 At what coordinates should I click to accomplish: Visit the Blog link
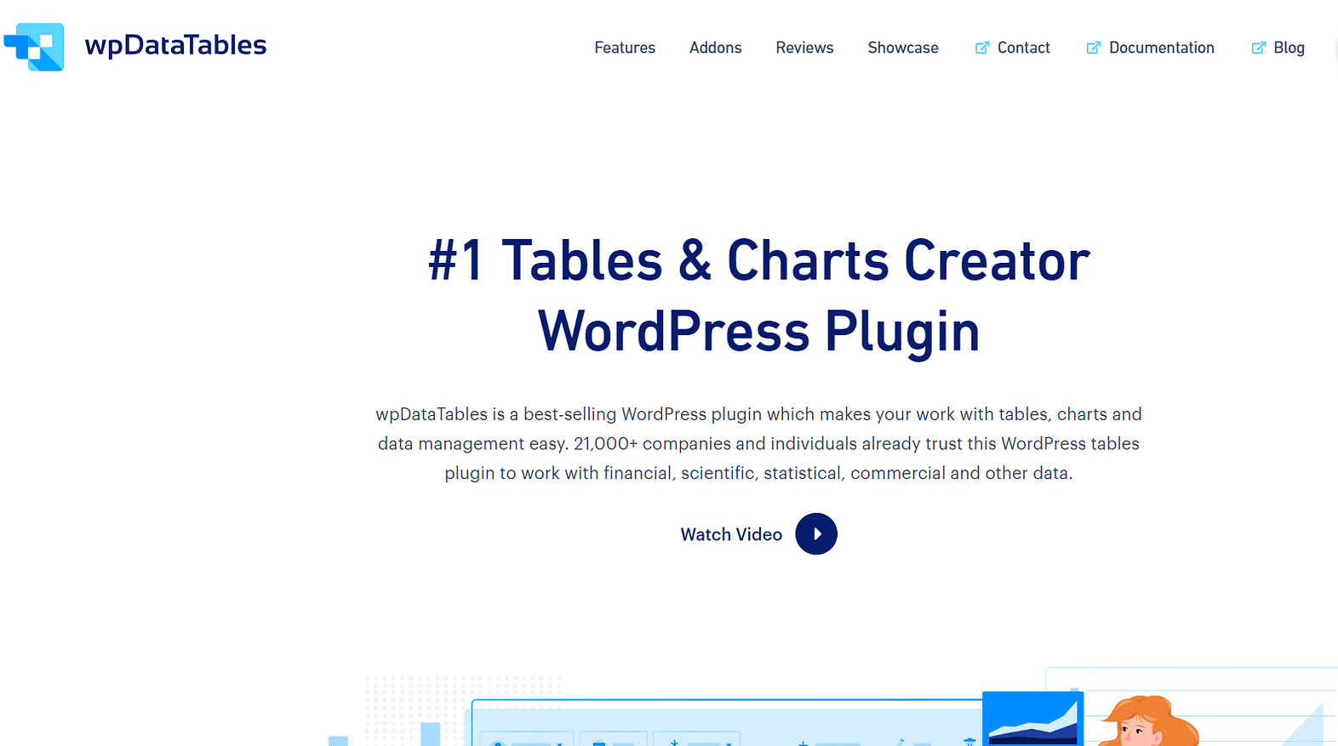[x=1289, y=48]
